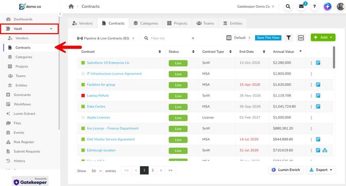
Task: Toggle the expand table width icon
Action: 301,38
